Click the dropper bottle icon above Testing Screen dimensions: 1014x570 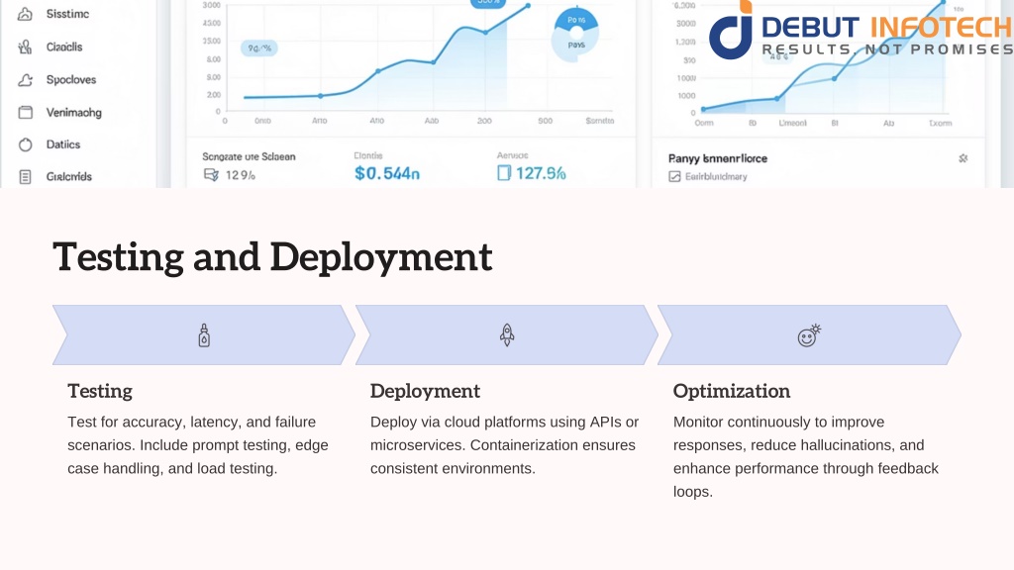(204, 335)
